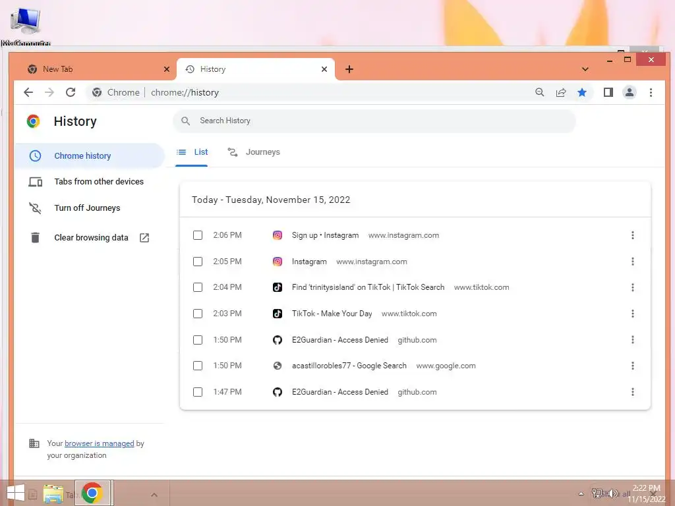Check the 2:04 PM TikTok Search entry
The image size is (675, 506).
click(x=198, y=287)
